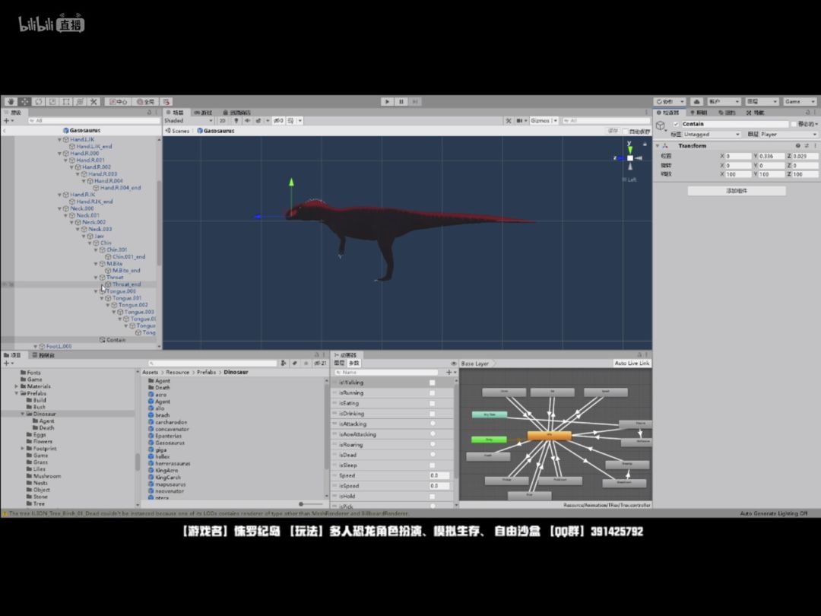821x616 pixels.
Task: Open the Shaded draw mode dropdown
Action: tap(189, 120)
